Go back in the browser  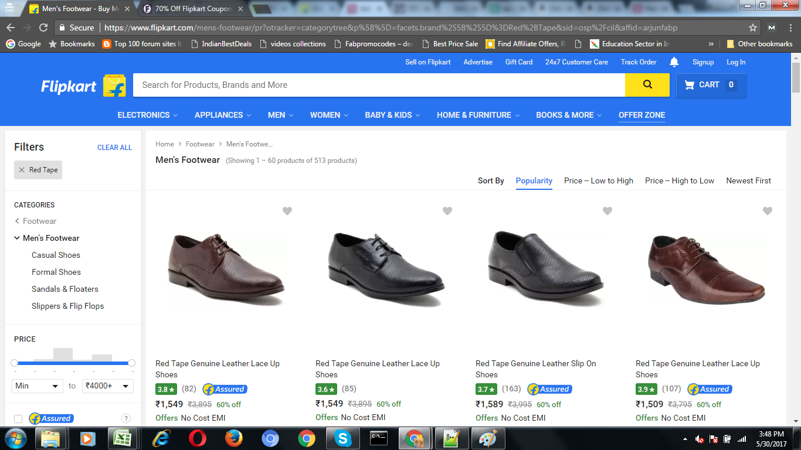click(x=10, y=28)
